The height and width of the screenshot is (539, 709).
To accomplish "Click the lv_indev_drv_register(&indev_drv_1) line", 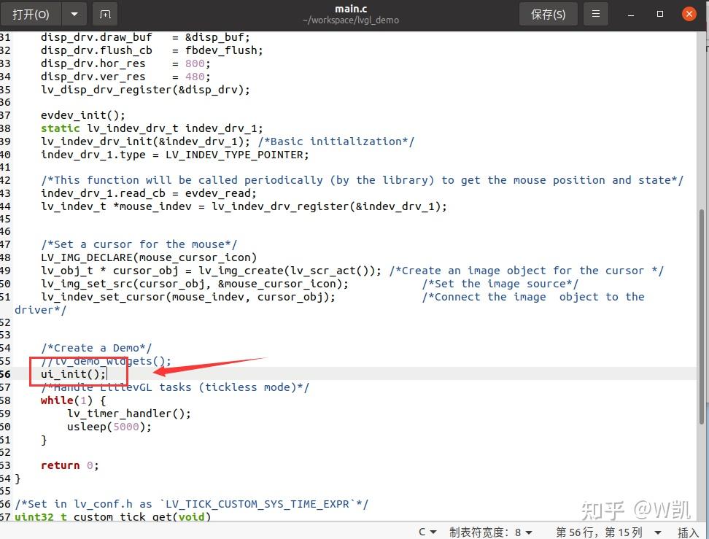I will (244, 206).
